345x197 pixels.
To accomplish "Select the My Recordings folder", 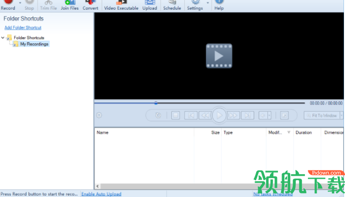I will 34,44.
